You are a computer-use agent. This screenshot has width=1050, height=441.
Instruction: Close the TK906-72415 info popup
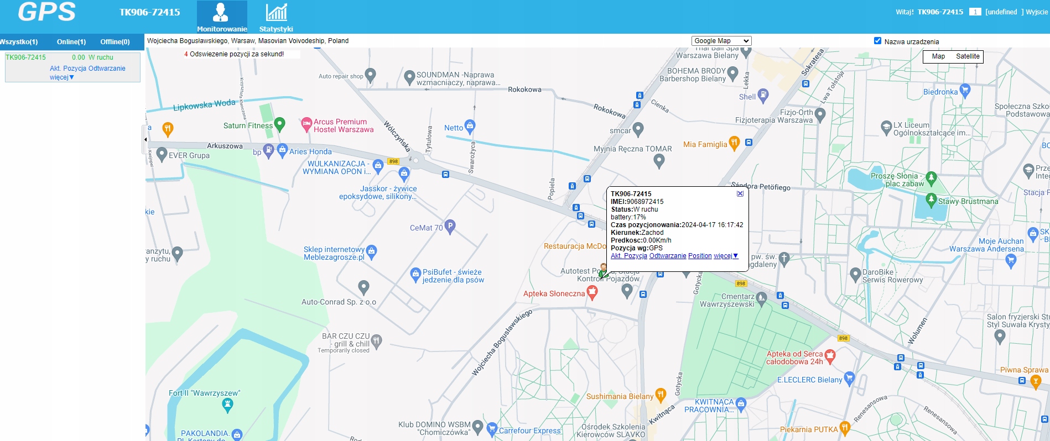click(740, 193)
